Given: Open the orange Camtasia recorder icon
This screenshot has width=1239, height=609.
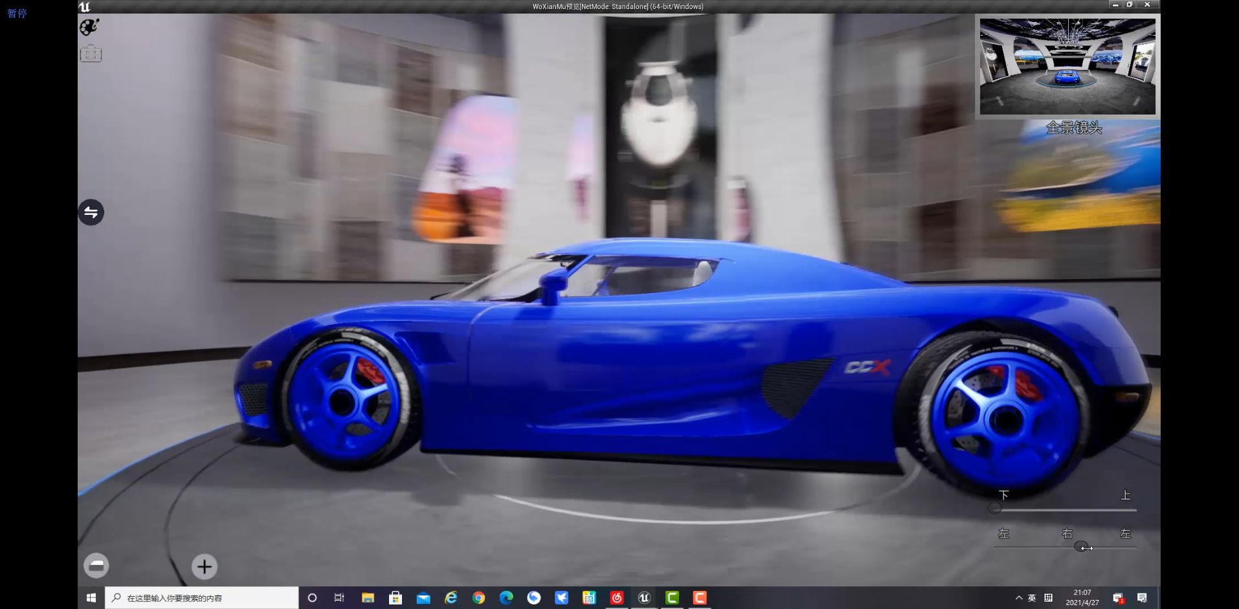Looking at the screenshot, I should coord(700,598).
